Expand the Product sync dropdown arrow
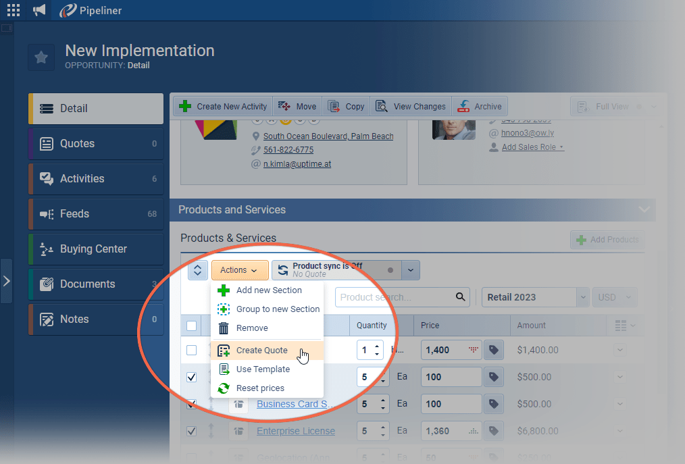The image size is (685, 464). click(x=411, y=270)
